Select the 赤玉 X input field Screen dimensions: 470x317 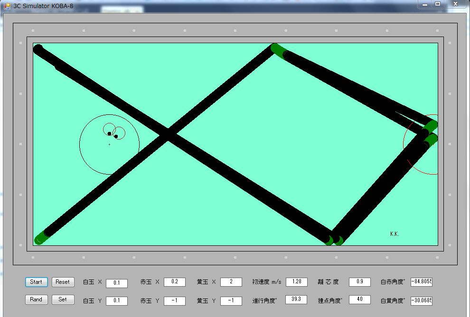[174, 282]
